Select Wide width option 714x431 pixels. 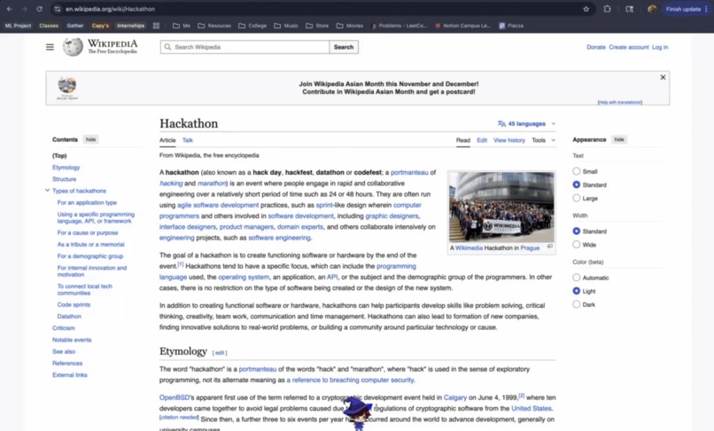coord(576,245)
